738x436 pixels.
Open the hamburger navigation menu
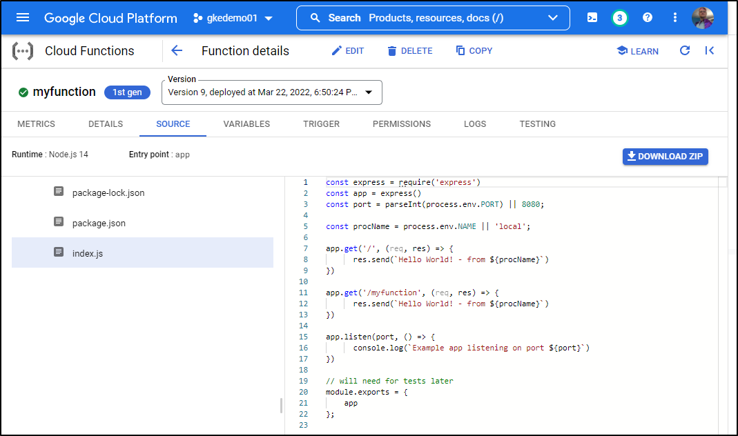23,18
